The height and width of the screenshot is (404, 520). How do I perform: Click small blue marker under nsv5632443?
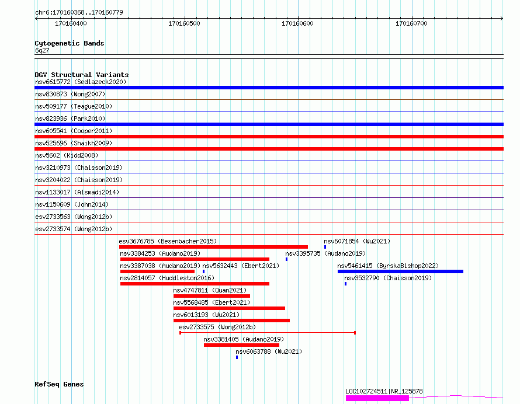204,271
